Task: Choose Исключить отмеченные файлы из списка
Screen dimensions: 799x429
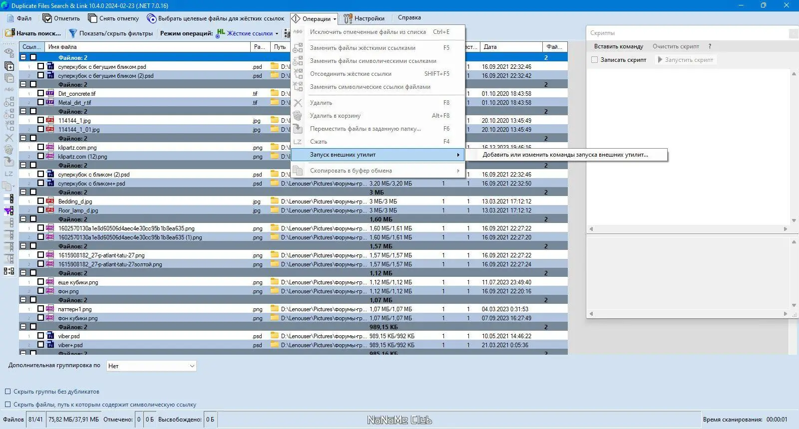Action: click(x=378, y=32)
